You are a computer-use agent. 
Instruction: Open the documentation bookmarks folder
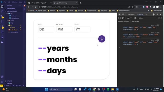(x=90, y=11)
